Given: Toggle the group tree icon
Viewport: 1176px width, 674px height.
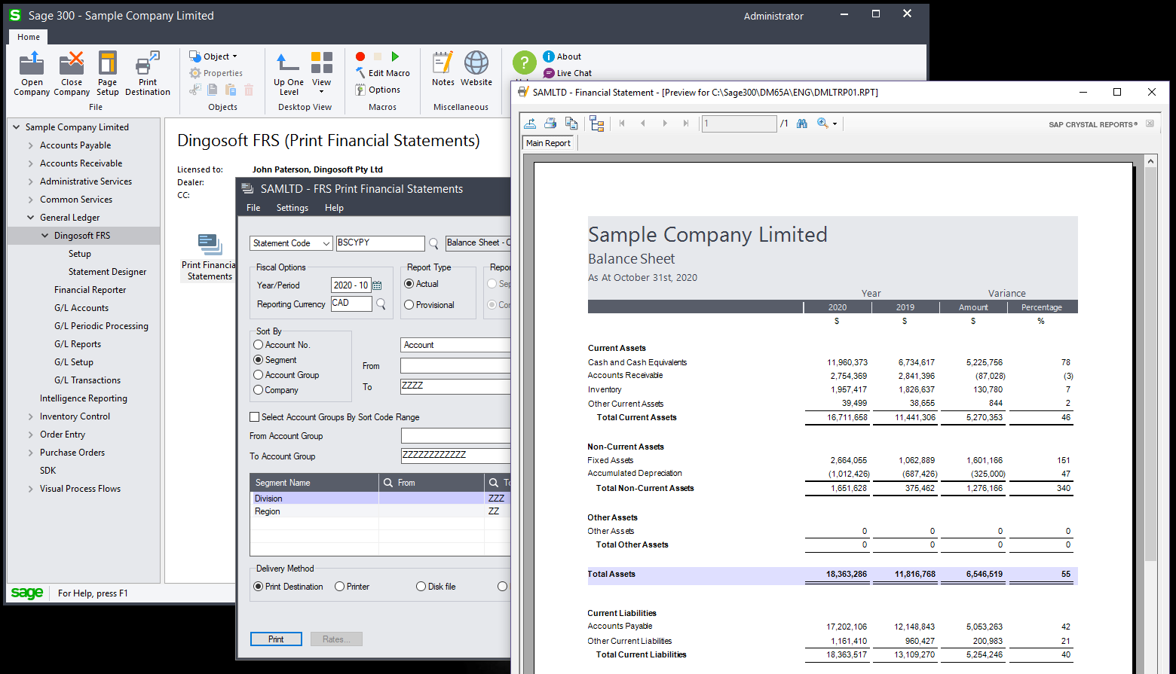Looking at the screenshot, I should (597, 124).
